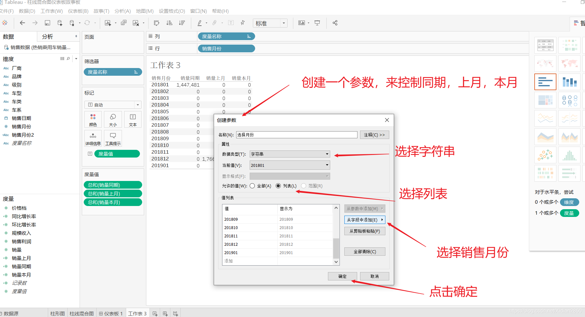Click the 取消 button in dialog

[374, 276]
